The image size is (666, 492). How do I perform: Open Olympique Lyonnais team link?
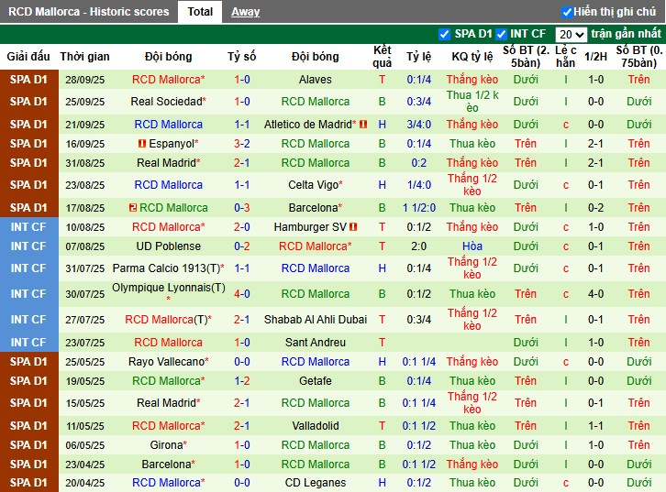(x=168, y=288)
